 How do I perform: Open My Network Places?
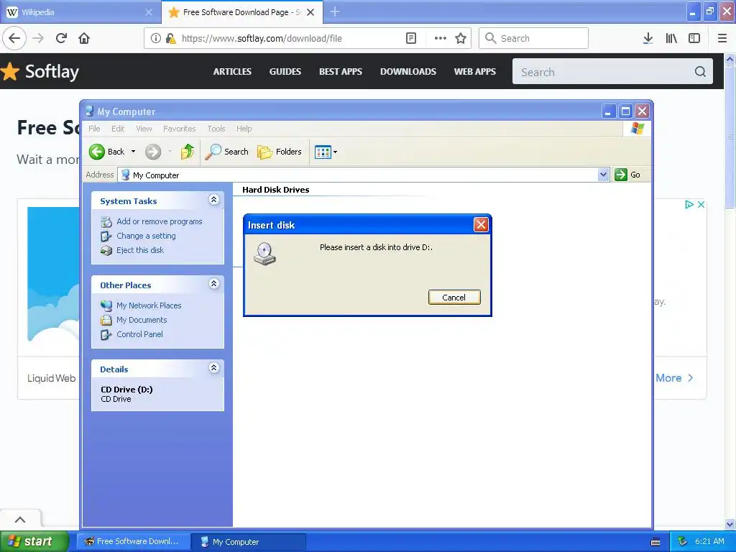coord(149,305)
